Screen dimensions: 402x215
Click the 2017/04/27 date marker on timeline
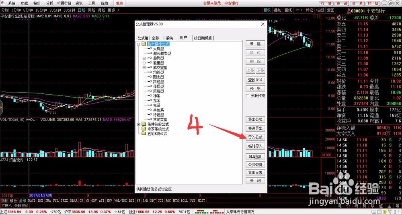[41, 196]
